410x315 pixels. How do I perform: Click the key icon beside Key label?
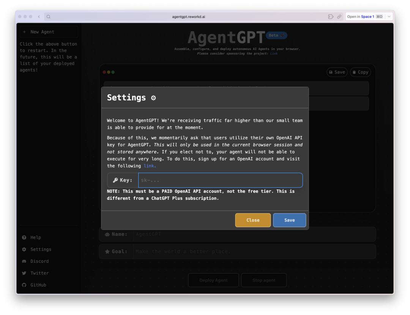(x=115, y=180)
